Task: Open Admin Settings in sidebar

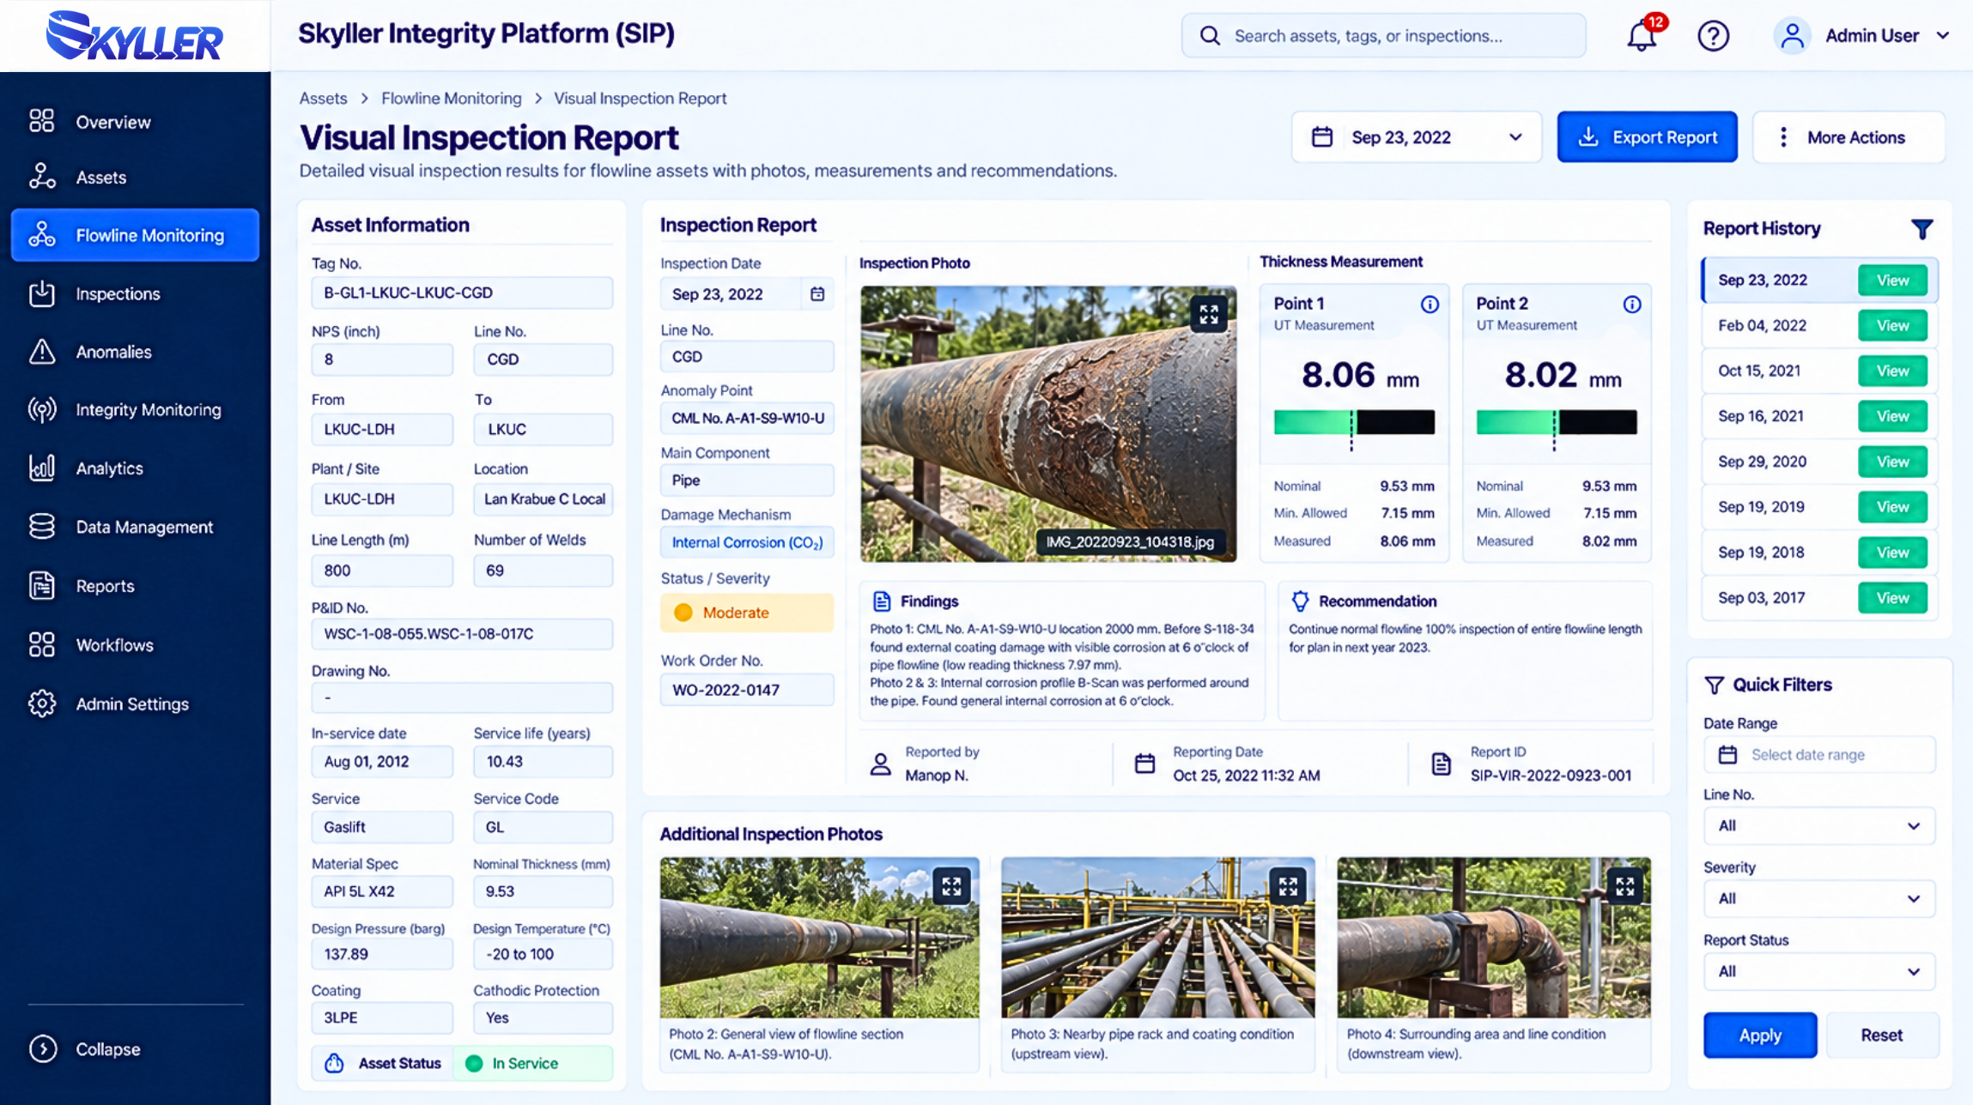Action: [x=135, y=704]
